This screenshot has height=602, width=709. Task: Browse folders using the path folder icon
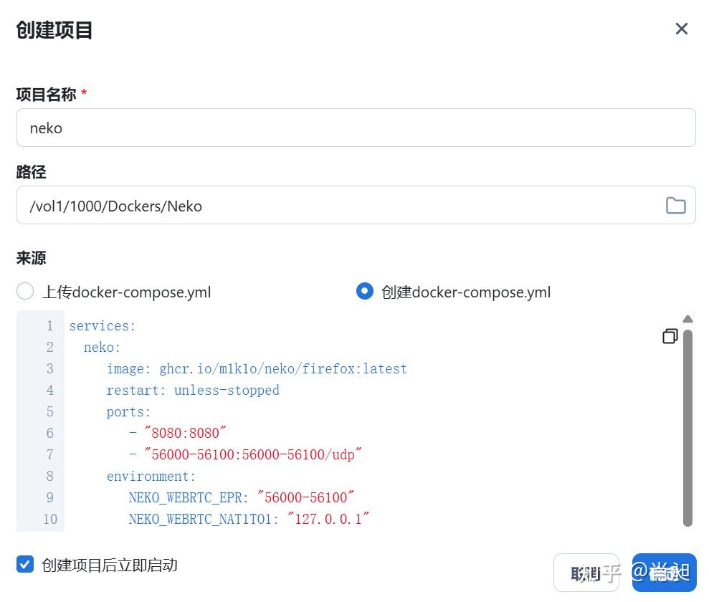point(675,205)
